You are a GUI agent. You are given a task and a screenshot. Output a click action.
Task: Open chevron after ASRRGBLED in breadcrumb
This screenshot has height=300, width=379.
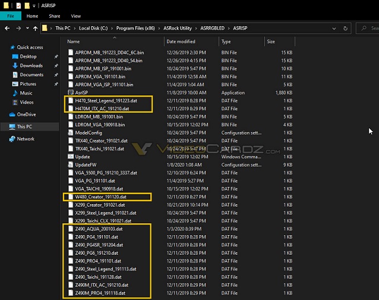229,29
